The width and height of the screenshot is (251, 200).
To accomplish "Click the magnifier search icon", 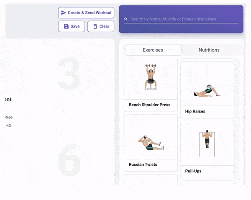I will coord(126,19).
